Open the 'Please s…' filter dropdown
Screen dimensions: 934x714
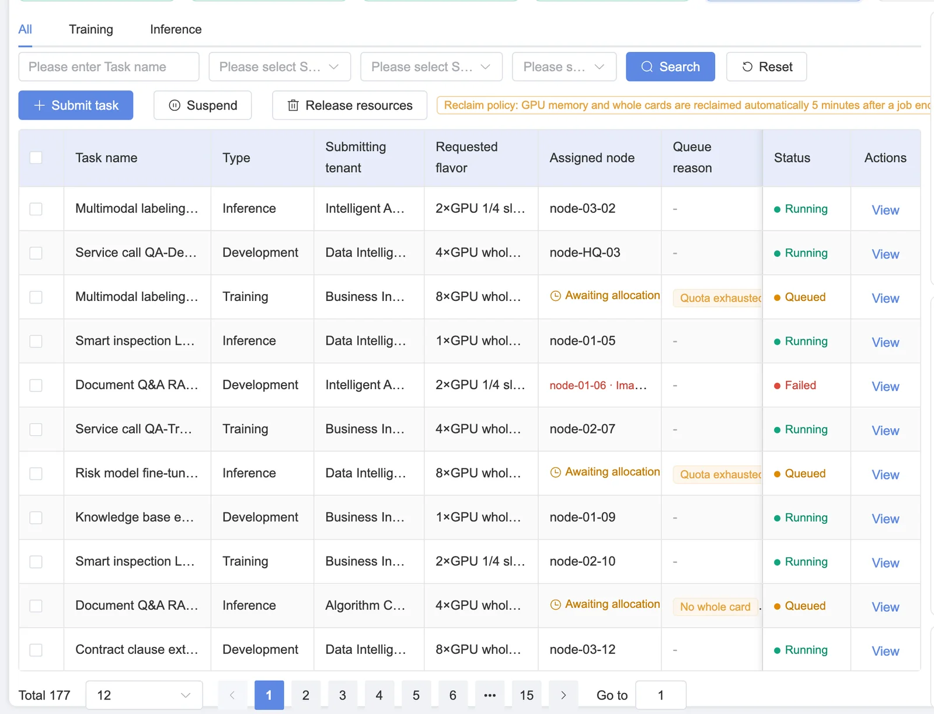point(564,67)
